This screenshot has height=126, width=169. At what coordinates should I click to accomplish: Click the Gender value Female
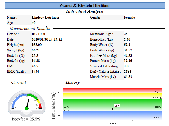pos(130,17)
